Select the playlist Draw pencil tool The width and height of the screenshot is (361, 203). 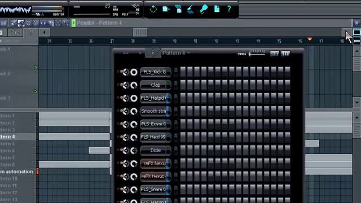14,23
